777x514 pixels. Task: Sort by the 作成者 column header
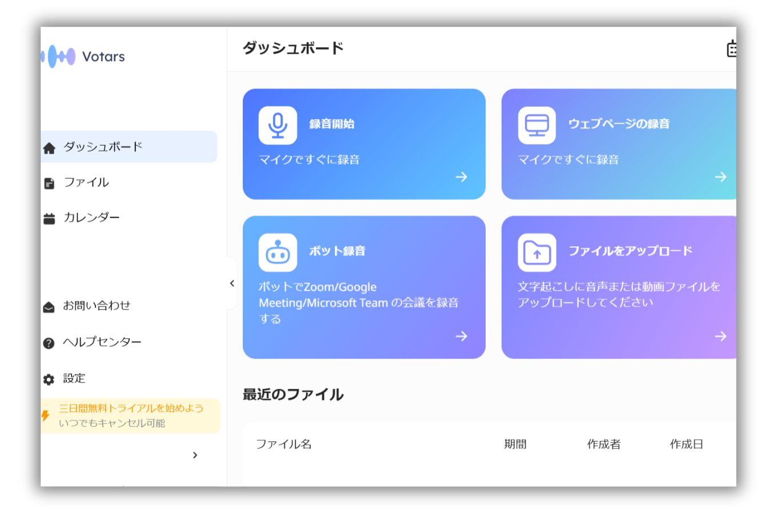tap(604, 444)
